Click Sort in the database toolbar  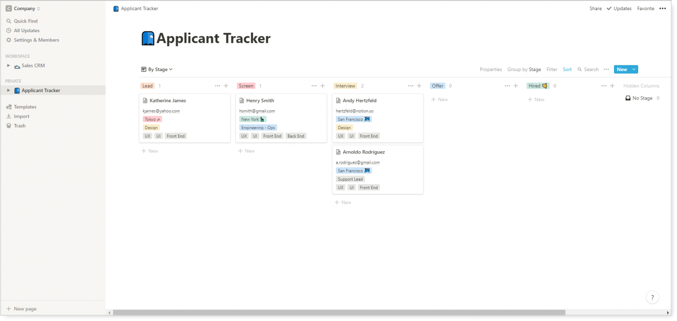coord(567,69)
